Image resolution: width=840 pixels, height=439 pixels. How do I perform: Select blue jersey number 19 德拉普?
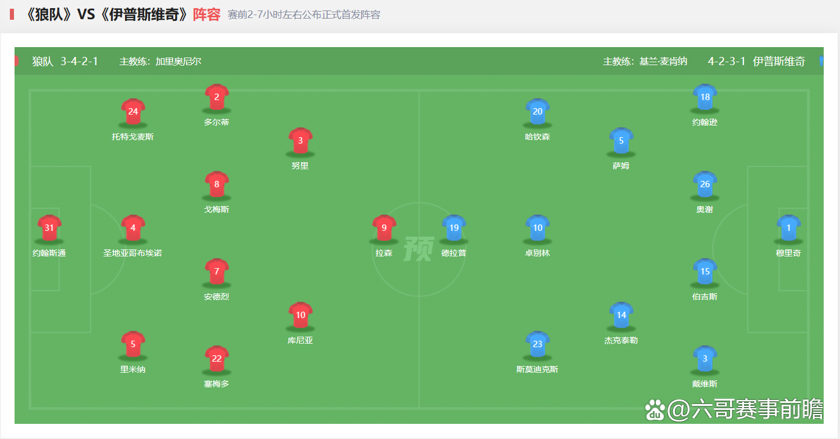454,228
